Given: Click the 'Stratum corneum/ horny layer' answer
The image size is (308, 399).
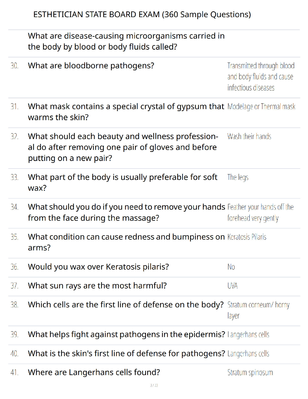Looking at the screenshot, I should tap(258, 310).
